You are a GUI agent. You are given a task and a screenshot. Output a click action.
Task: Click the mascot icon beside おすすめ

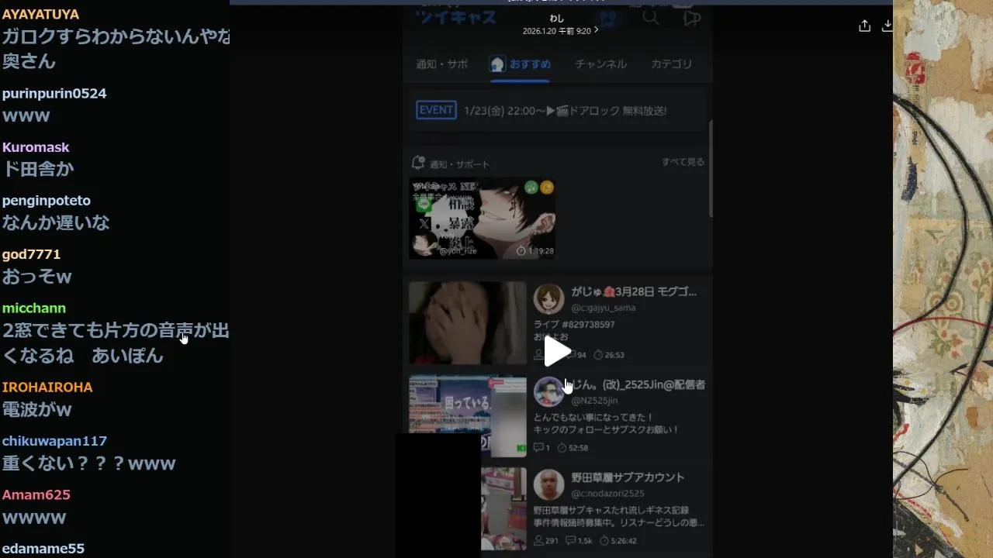(x=498, y=64)
